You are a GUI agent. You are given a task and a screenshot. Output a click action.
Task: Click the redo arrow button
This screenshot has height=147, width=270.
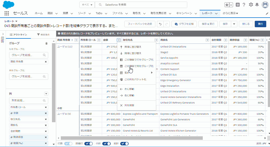coord(166,24)
